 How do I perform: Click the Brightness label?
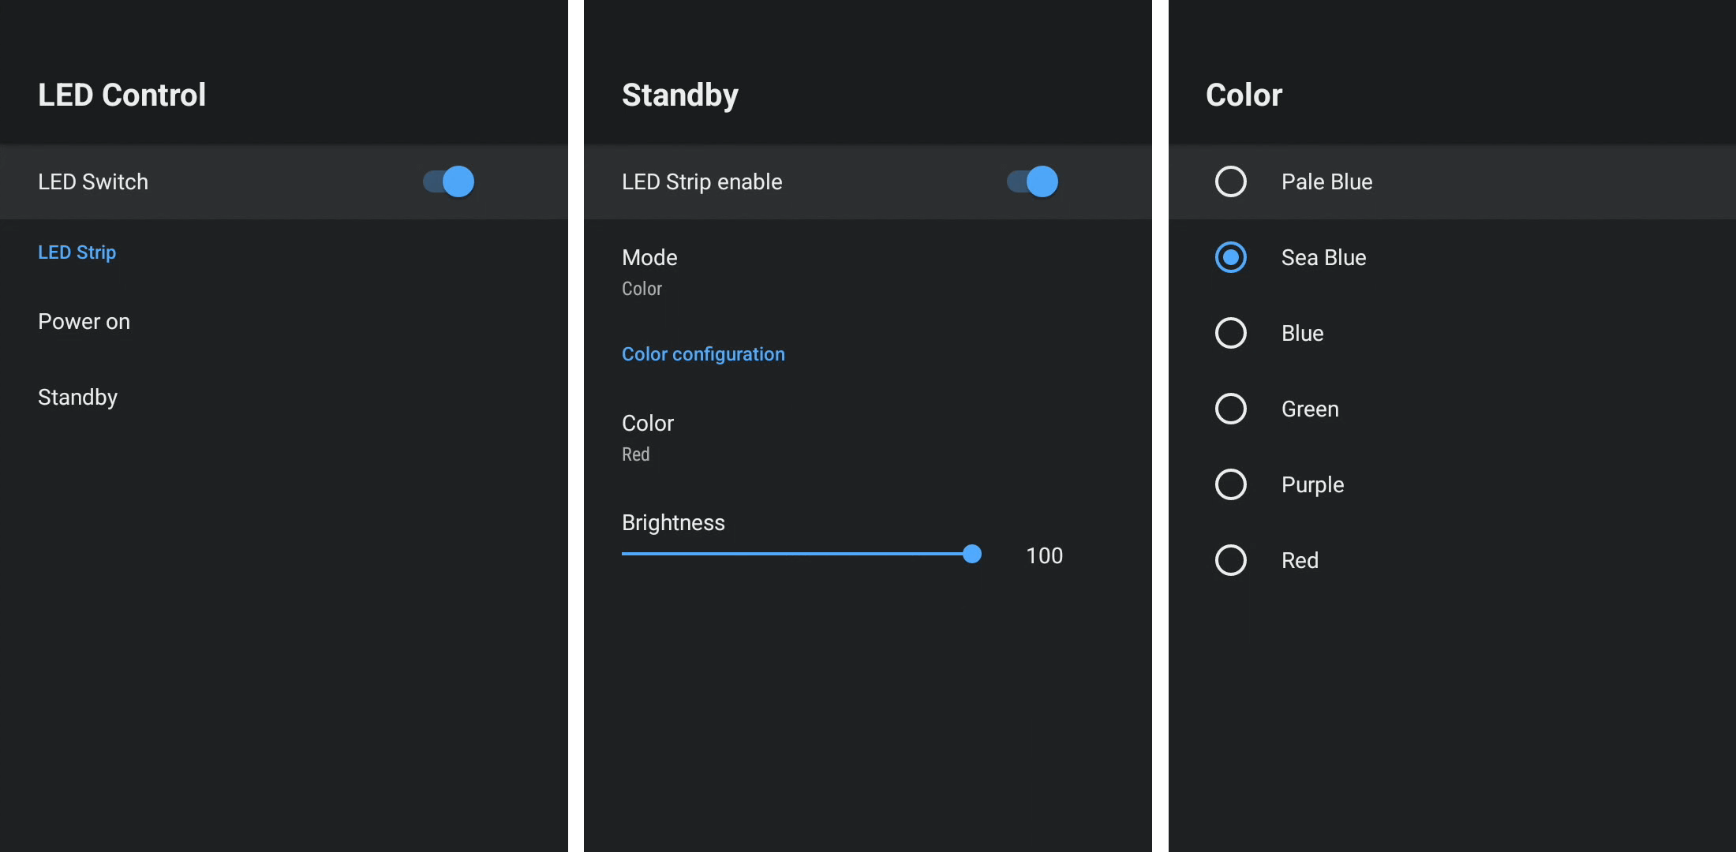coord(673,522)
